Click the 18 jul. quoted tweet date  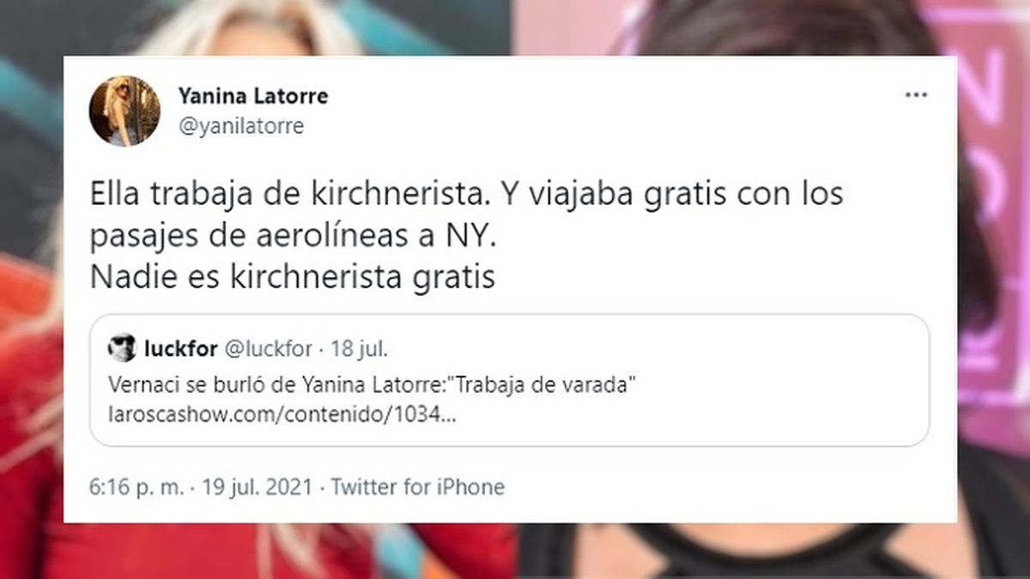pyautogui.click(x=354, y=348)
